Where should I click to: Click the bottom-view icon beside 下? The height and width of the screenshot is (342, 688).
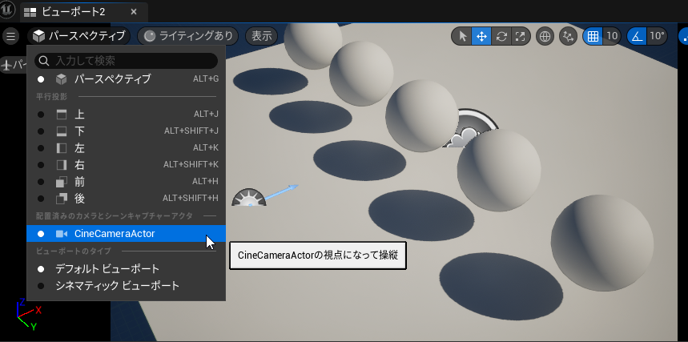tap(62, 131)
